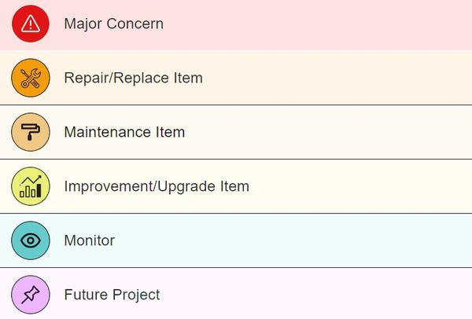
Task: Click the paint roller Maintenance icon
Action: [31, 132]
